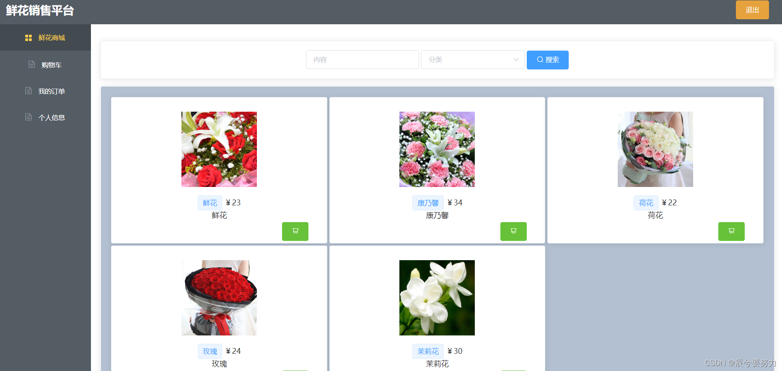Open 我的订单 menu item
The height and width of the screenshot is (371, 782).
[x=45, y=91]
